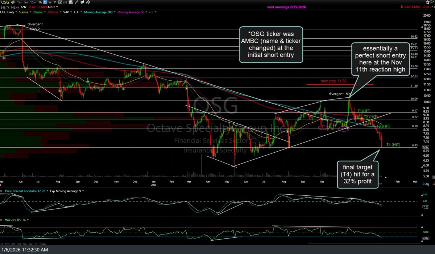
Task: Remove the Wilder's RSI indicator panel
Action: [1, 220]
